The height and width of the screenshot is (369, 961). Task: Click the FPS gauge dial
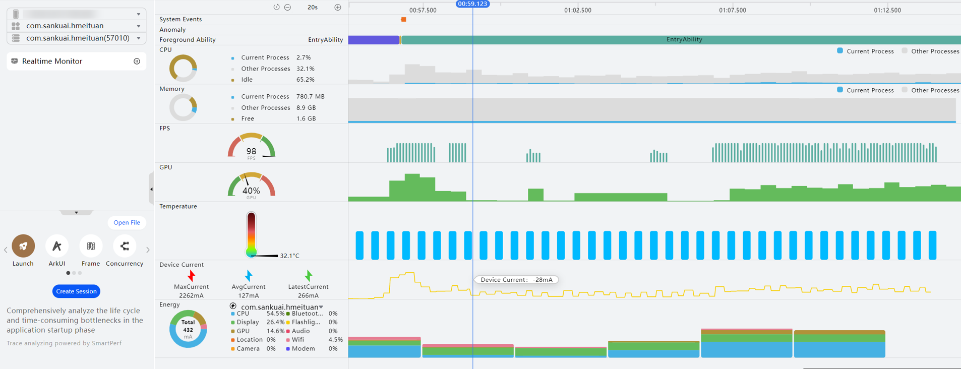click(x=252, y=146)
